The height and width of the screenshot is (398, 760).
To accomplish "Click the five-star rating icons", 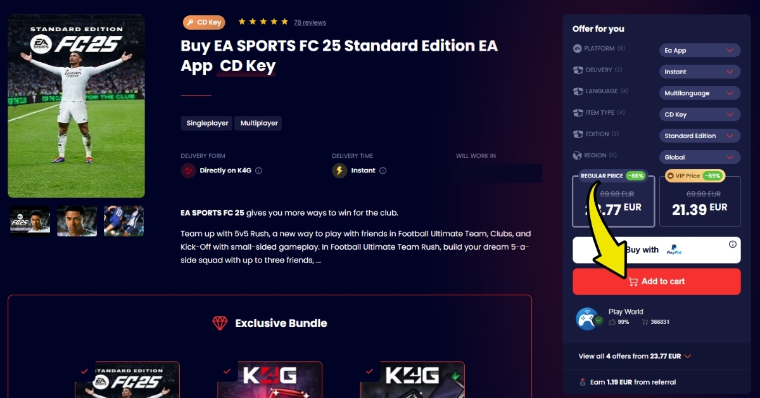I will (x=263, y=22).
